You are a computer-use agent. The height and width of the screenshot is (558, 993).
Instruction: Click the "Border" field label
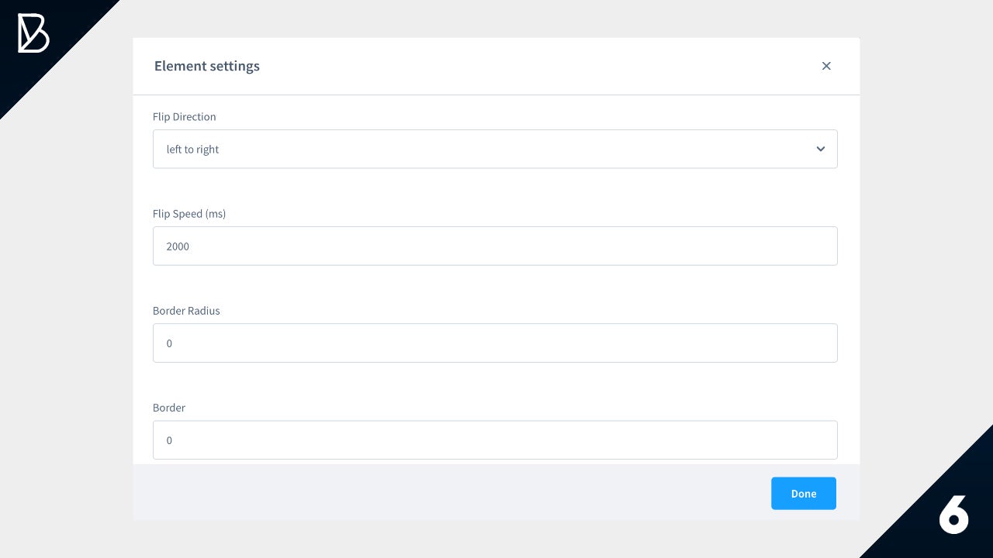point(169,408)
